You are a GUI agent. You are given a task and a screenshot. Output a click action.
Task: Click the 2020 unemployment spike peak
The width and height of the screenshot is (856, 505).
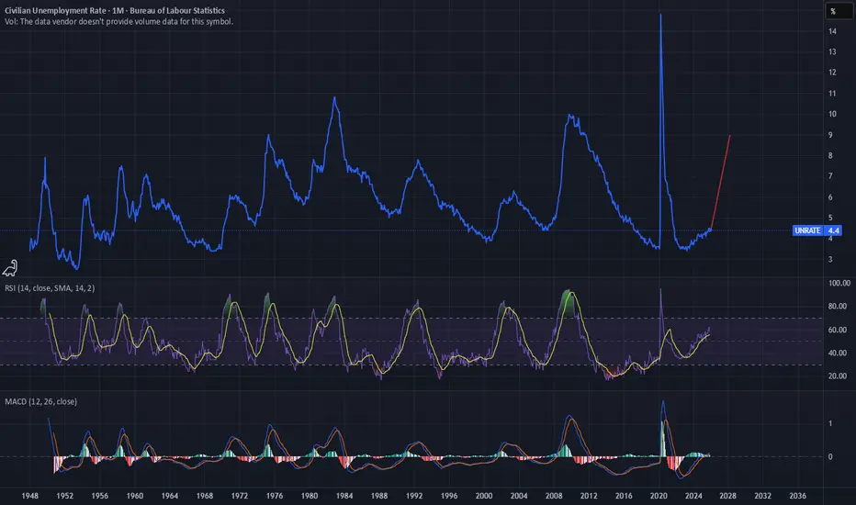(660, 16)
